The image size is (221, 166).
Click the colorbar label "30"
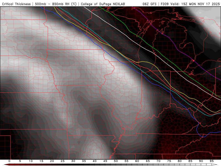[73, 161]
